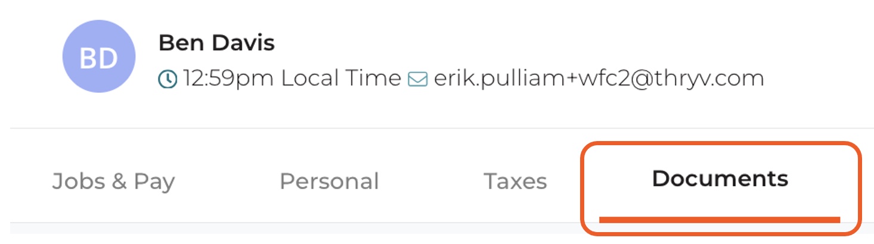
Task: Click the clock icon beside local time
Action: (x=168, y=79)
